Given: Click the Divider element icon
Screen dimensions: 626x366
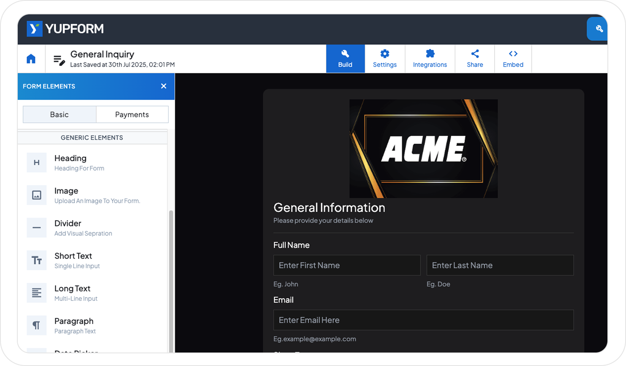Looking at the screenshot, I should [37, 228].
